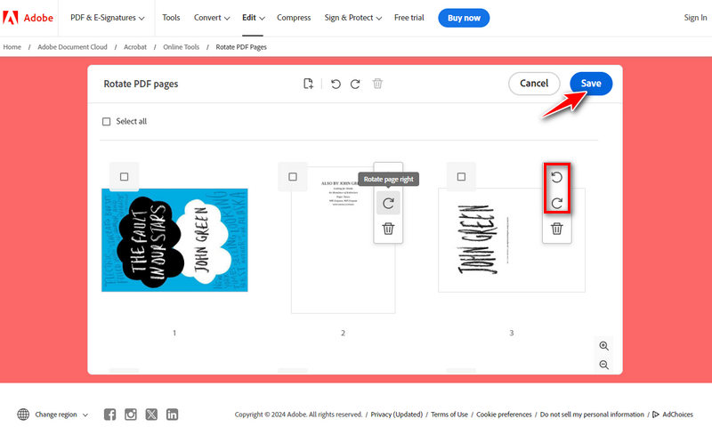Expand the PDF & E-Signatures dropdown
This screenshot has height=427, width=712.
click(107, 18)
